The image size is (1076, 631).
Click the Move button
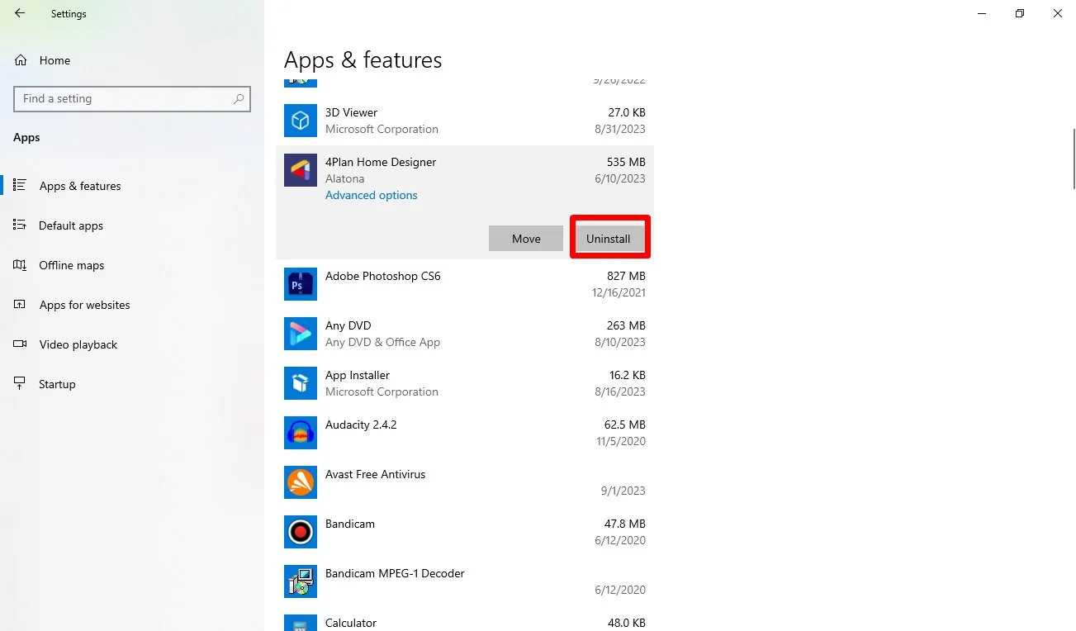(x=525, y=238)
